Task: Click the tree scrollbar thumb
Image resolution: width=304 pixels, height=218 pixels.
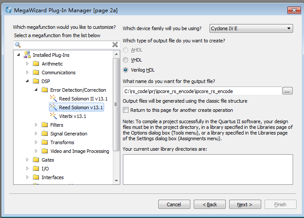Action: [x=116, y=104]
